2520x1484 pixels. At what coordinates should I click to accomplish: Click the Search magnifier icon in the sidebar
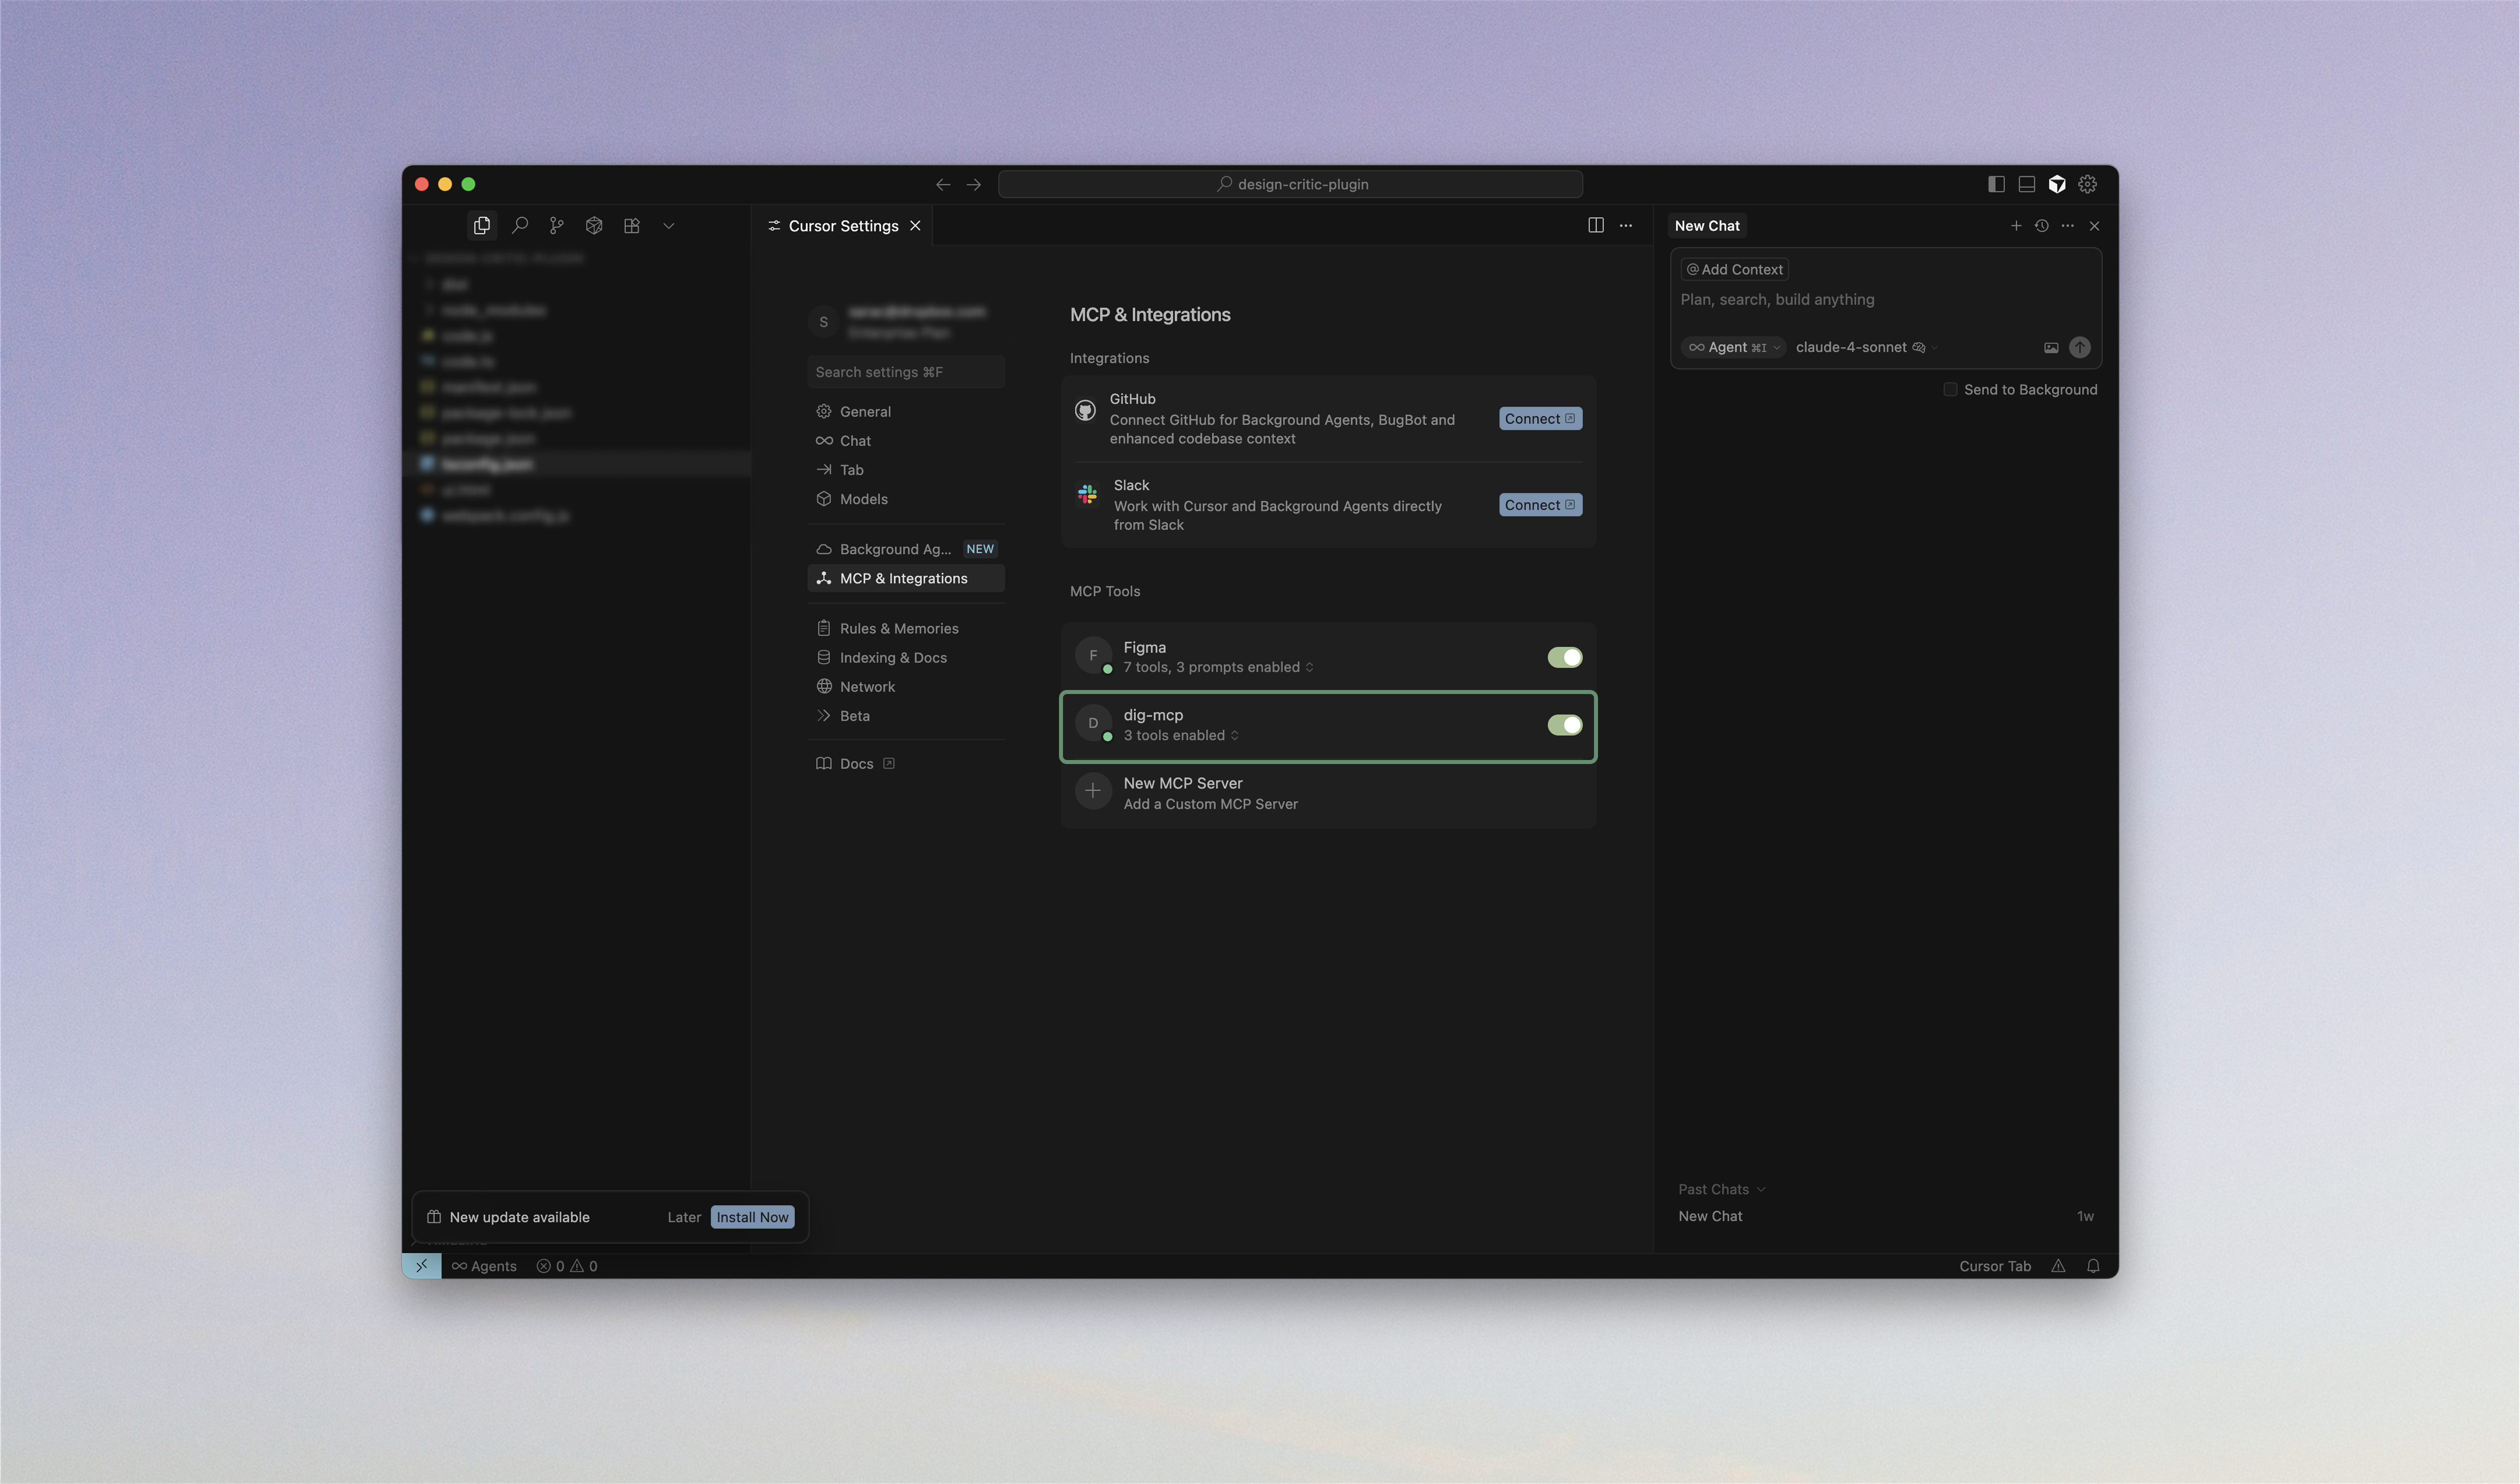pos(520,226)
